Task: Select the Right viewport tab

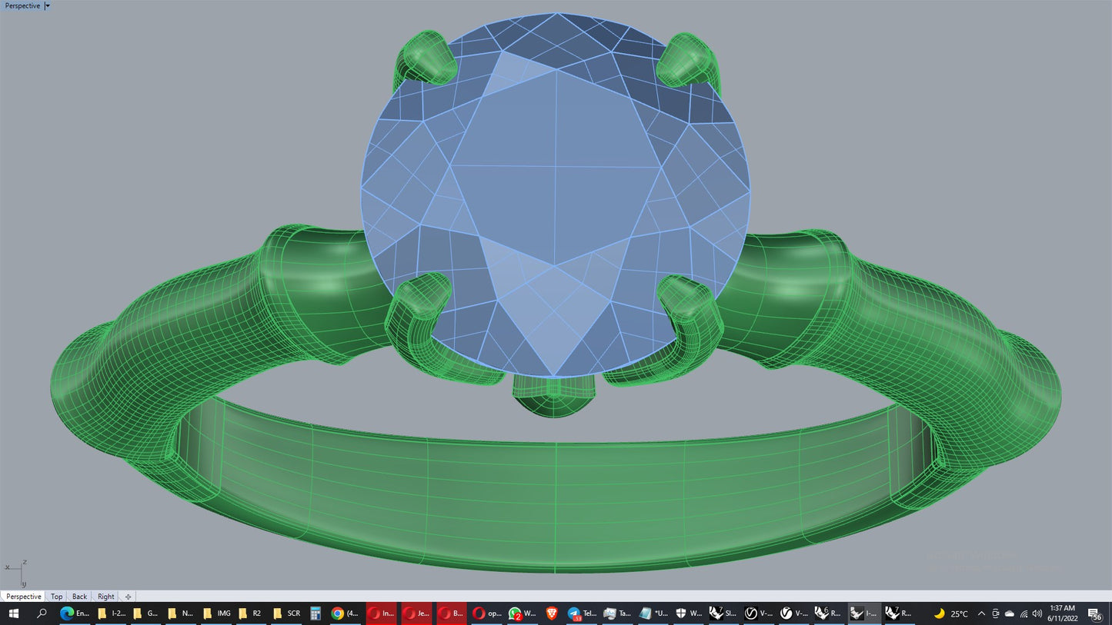Action: coord(106,597)
